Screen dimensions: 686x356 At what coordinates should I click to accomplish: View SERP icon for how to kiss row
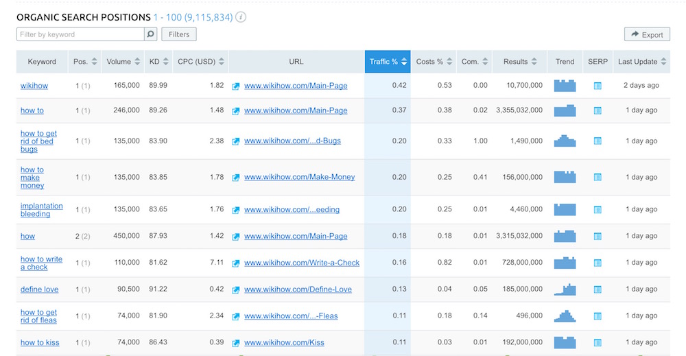[x=597, y=342]
